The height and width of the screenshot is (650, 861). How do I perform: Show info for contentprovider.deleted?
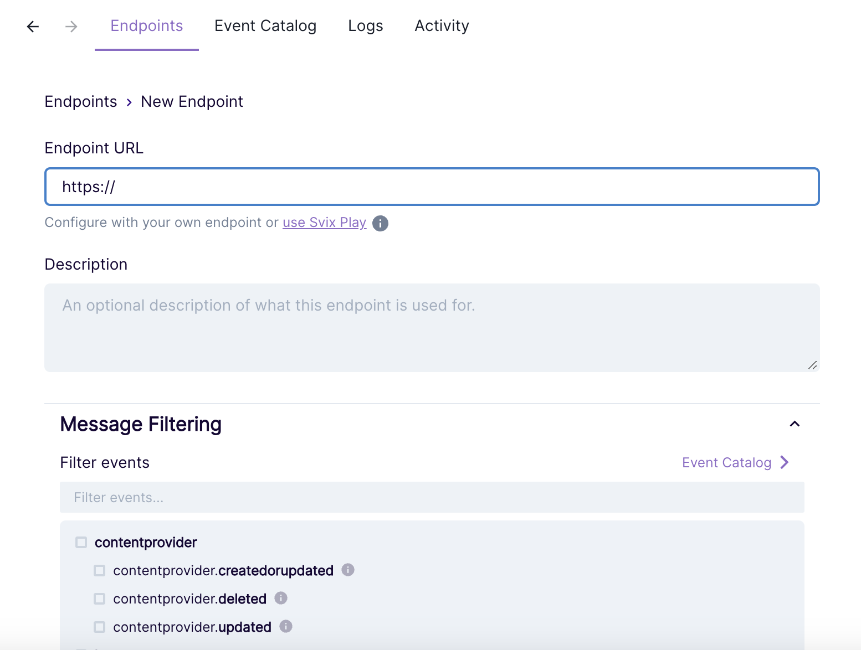(281, 598)
